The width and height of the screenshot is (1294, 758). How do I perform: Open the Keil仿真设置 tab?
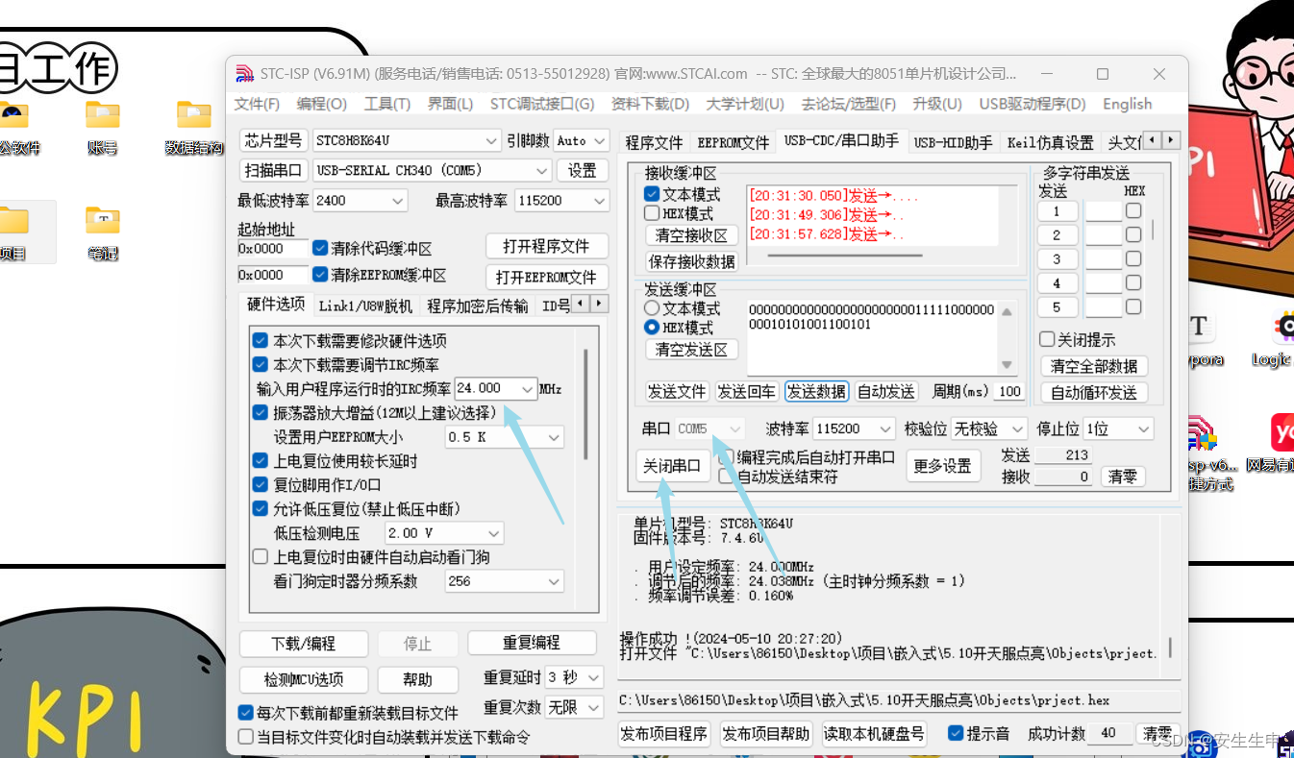(1050, 142)
